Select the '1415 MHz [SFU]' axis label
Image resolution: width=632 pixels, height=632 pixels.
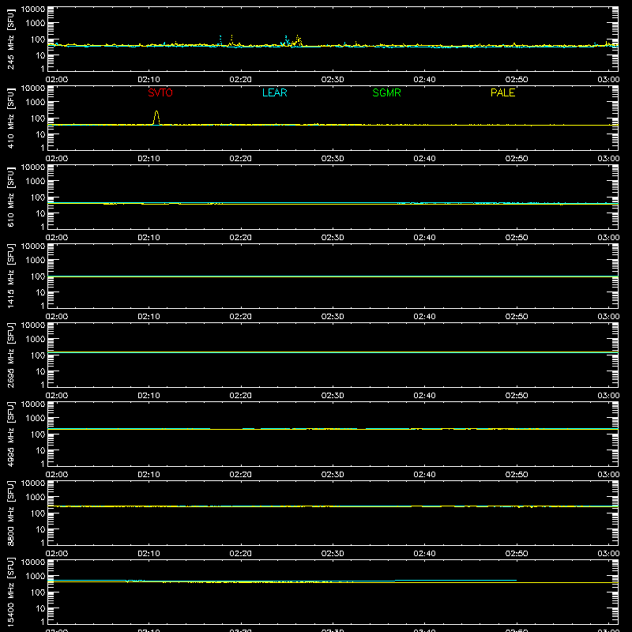click(10, 276)
